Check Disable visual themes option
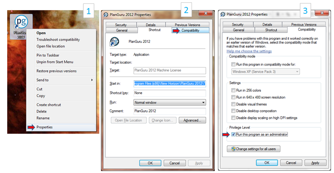The image size is (334, 173). pos(233,104)
